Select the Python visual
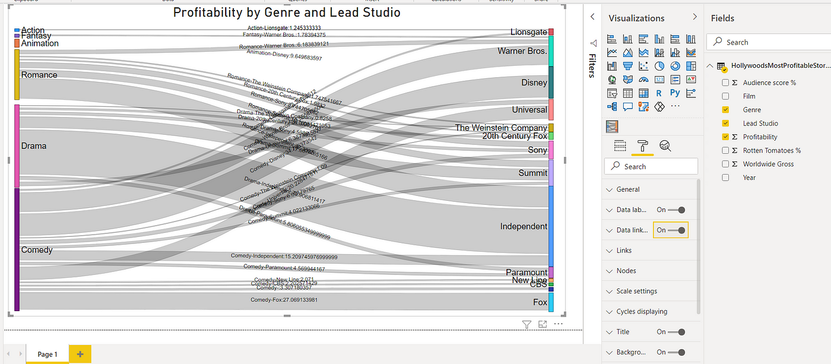The height and width of the screenshot is (364, 831). (675, 93)
